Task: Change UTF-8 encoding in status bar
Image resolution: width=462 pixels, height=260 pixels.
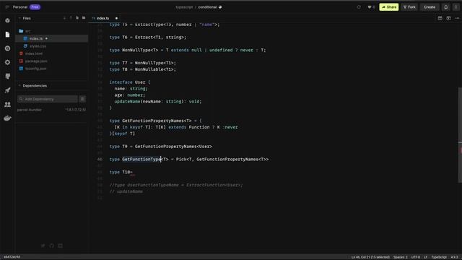Action: tap(416, 257)
